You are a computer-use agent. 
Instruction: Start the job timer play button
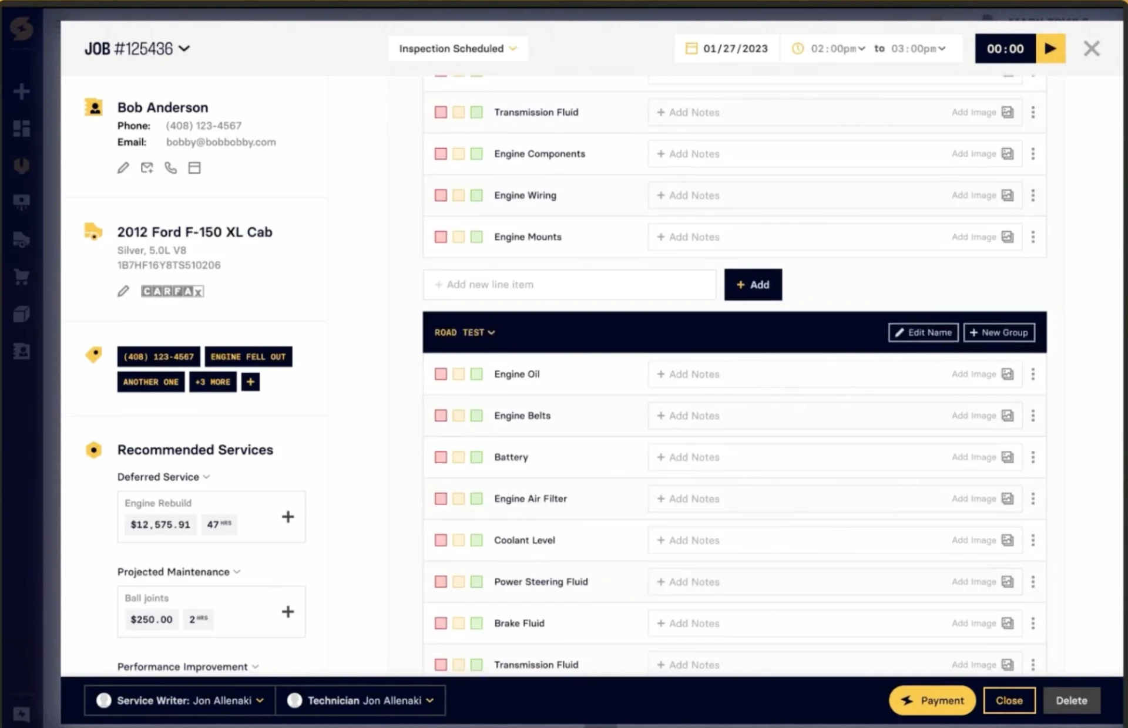[x=1050, y=49]
